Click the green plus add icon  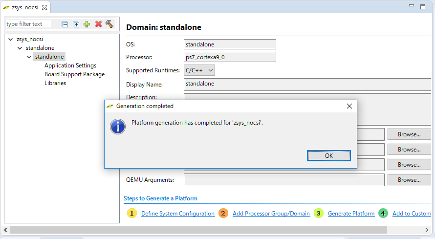87,24
